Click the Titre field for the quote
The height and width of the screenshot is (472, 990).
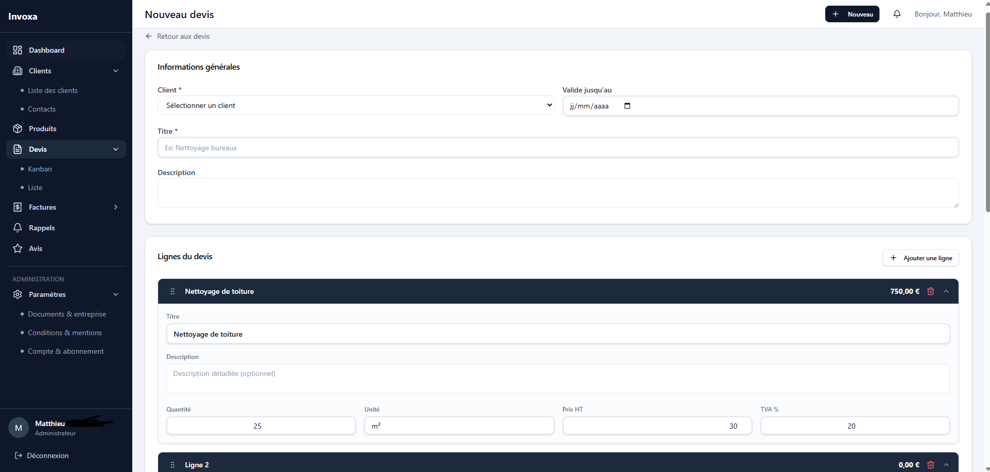(558, 147)
